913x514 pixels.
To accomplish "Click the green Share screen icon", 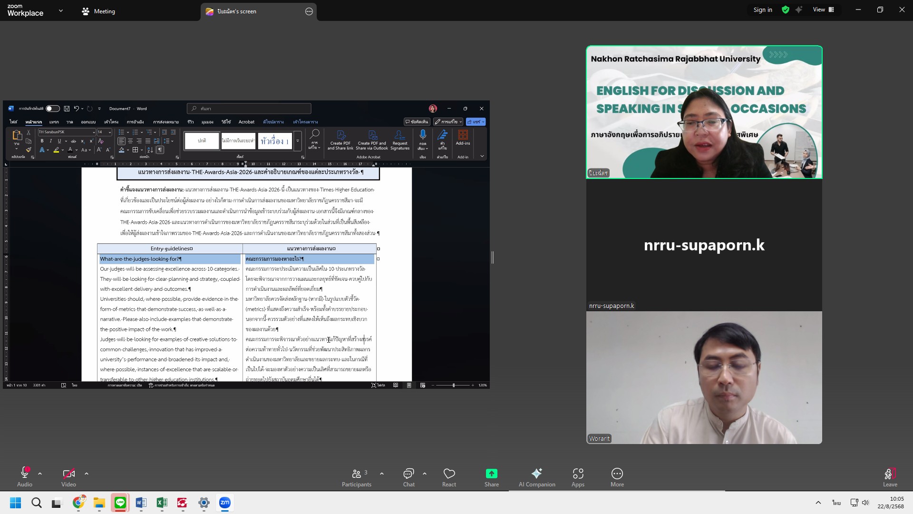I will 491,474.
